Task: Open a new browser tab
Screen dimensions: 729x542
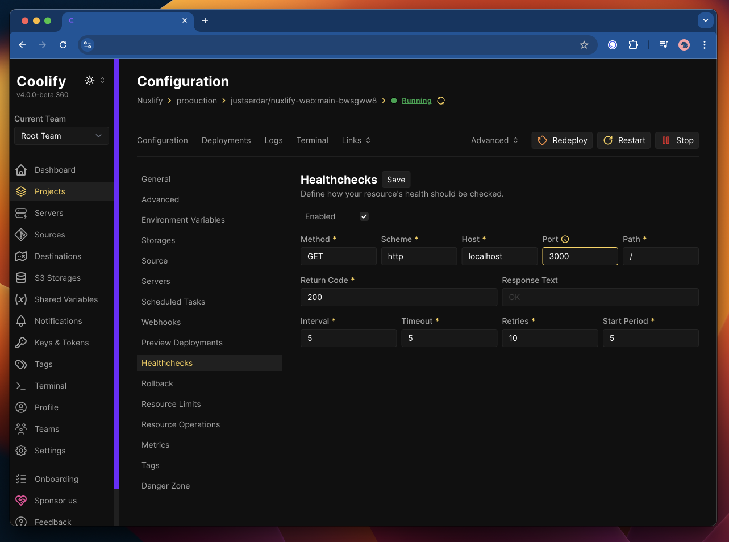Action: tap(205, 20)
